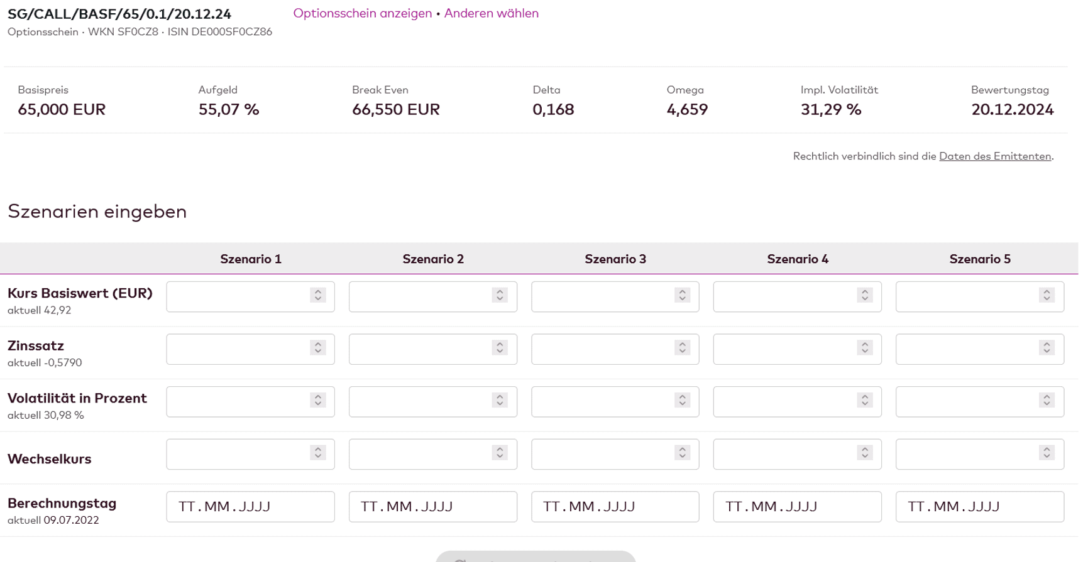Click stepper arrows for Wechselkurs Szenario 4

(865, 453)
